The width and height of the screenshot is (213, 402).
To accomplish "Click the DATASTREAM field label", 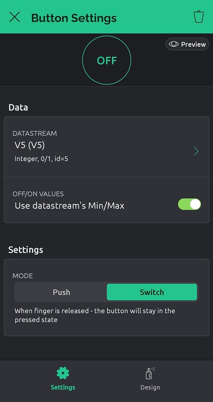I will (x=35, y=133).
